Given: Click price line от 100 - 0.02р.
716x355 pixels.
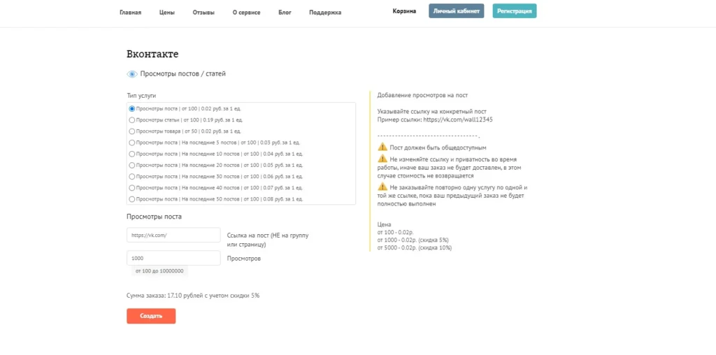Looking at the screenshot, I should pyautogui.click(x=396, y=232).
